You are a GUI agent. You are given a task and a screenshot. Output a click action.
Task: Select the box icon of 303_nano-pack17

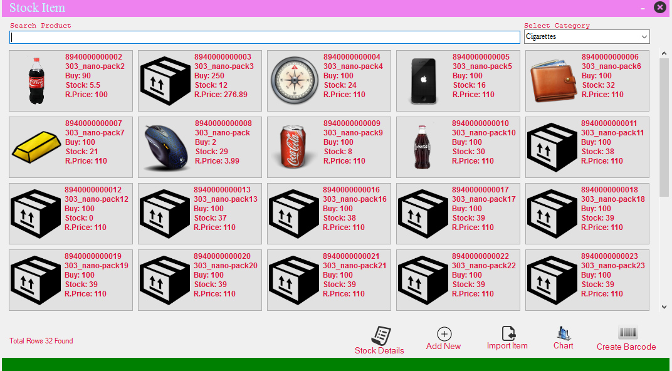(423, 214)
